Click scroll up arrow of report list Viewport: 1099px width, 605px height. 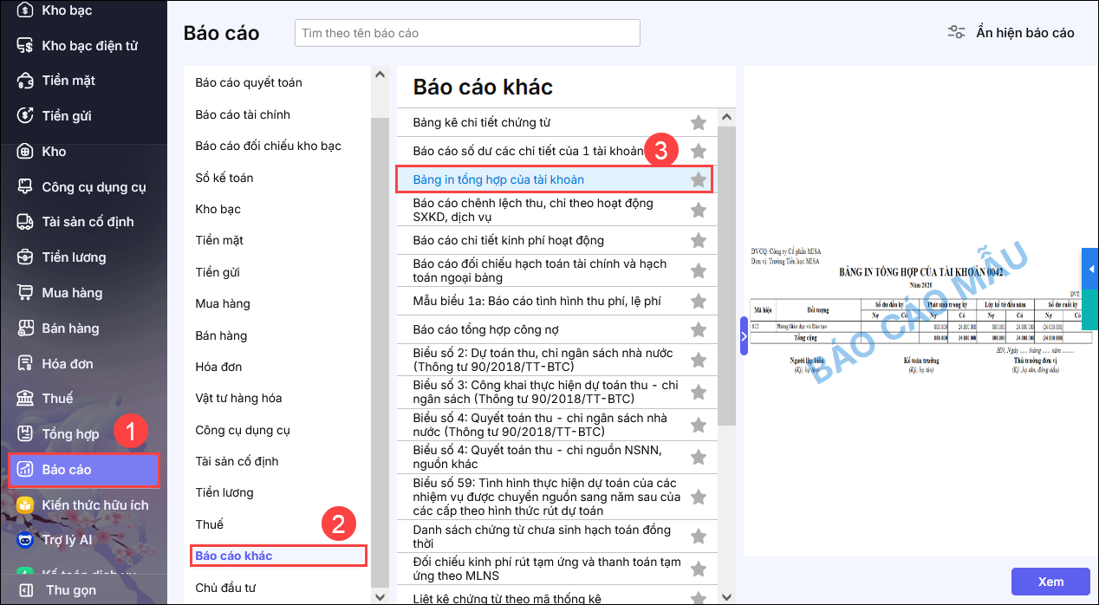[x=726, y=117]
